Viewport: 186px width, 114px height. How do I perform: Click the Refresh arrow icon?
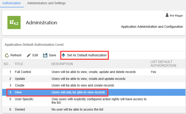coord(7,55)
